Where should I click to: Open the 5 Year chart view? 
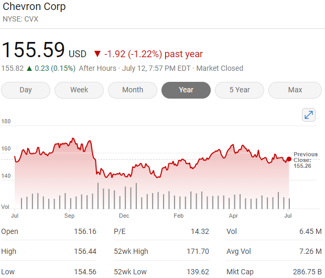point(240,90)
